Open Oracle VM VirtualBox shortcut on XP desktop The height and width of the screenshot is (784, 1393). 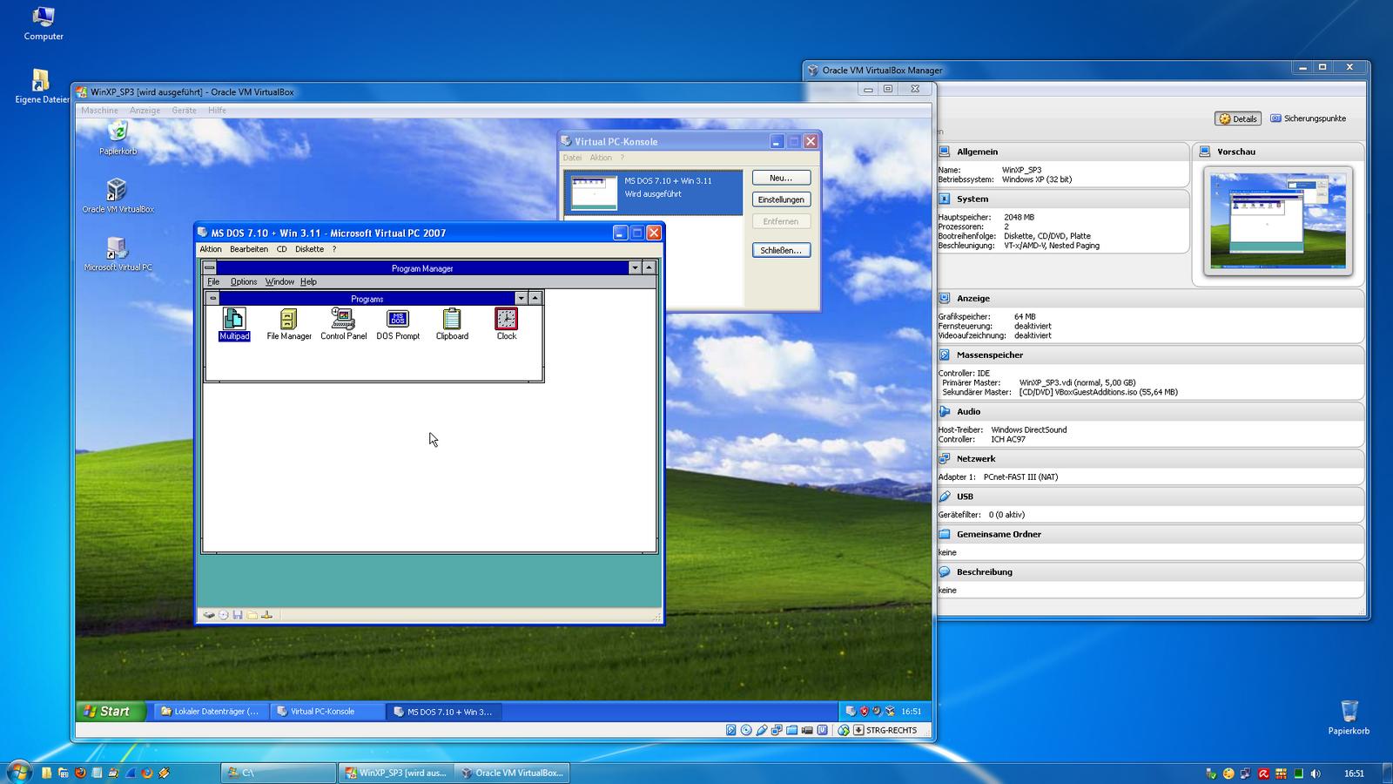(118, 196)
